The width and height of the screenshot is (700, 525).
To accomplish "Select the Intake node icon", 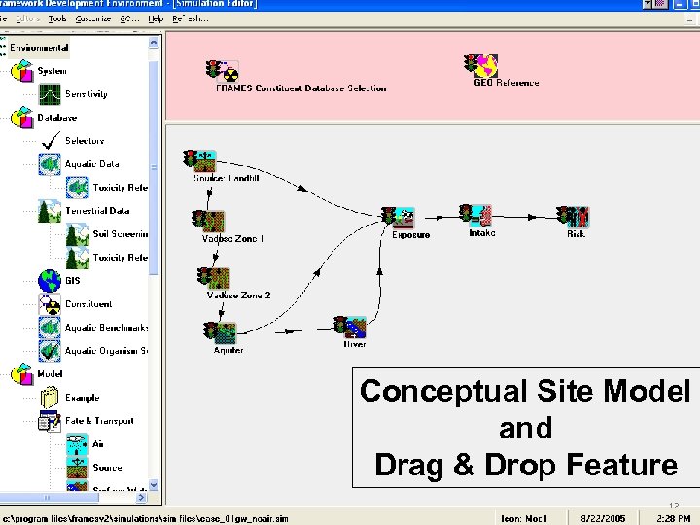I will click(x=475, y=216).
